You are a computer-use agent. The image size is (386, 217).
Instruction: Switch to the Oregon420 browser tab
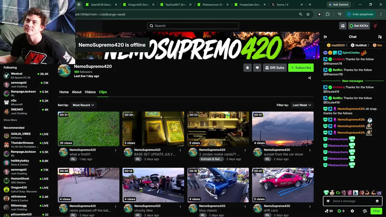point(138,5)
